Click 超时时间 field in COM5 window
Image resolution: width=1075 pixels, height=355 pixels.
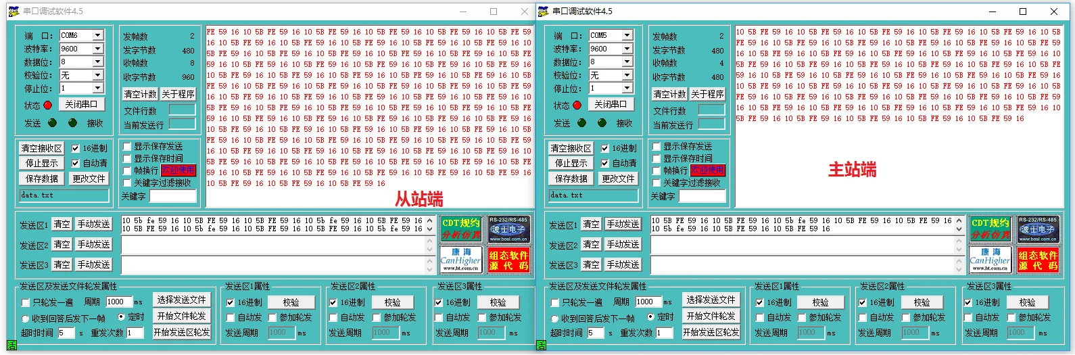(x=595, y=333)
